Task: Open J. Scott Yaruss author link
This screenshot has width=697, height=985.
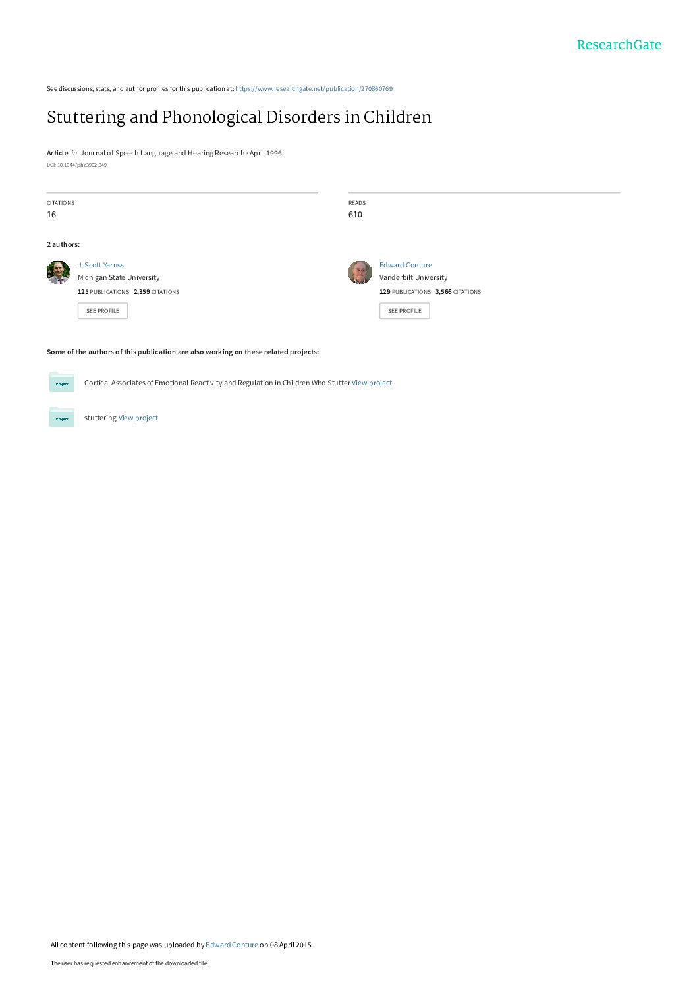Action: [101, 265]
